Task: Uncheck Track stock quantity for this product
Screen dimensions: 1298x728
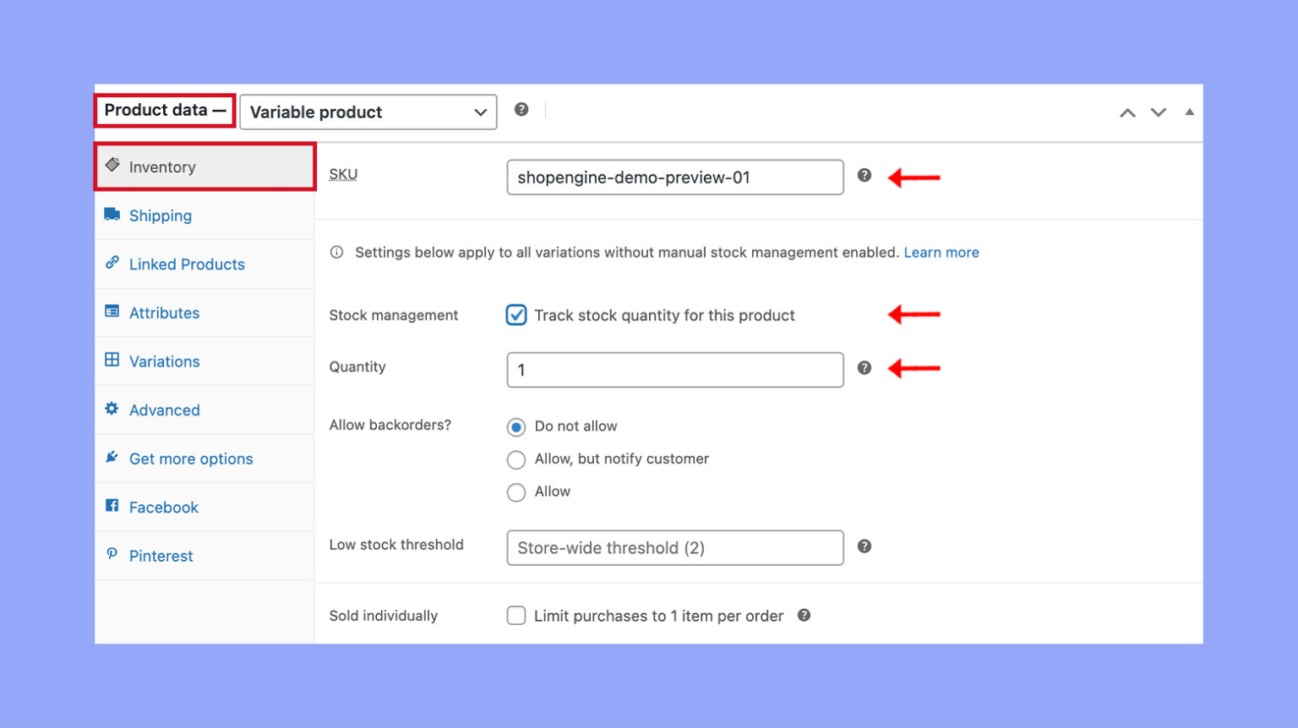Action: point(516,315)
